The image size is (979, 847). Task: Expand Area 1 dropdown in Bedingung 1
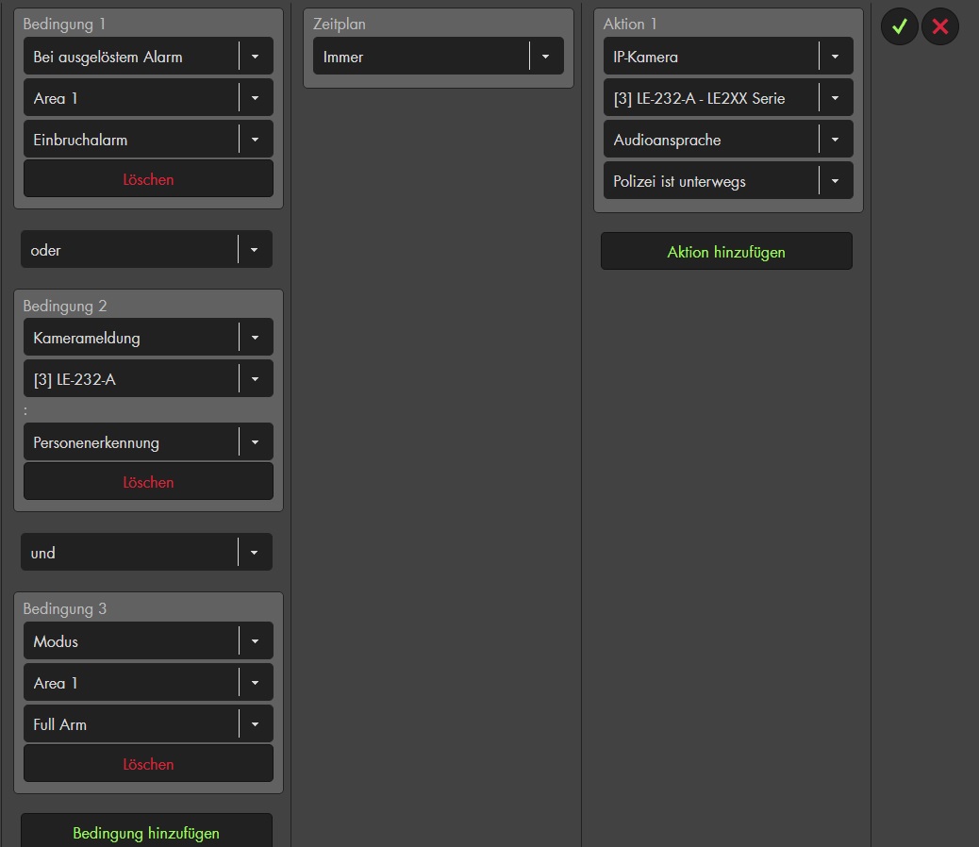click(x=148, y=98)
